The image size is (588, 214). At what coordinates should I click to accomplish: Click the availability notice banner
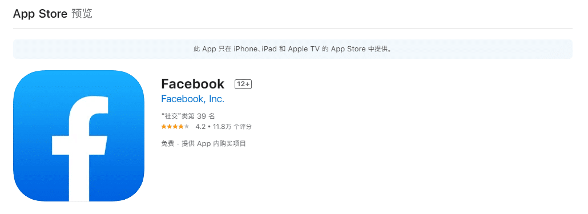tap(293, 49)
